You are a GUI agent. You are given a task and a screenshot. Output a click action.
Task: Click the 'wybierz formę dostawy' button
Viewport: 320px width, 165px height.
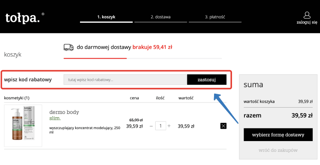coord(278,135)
